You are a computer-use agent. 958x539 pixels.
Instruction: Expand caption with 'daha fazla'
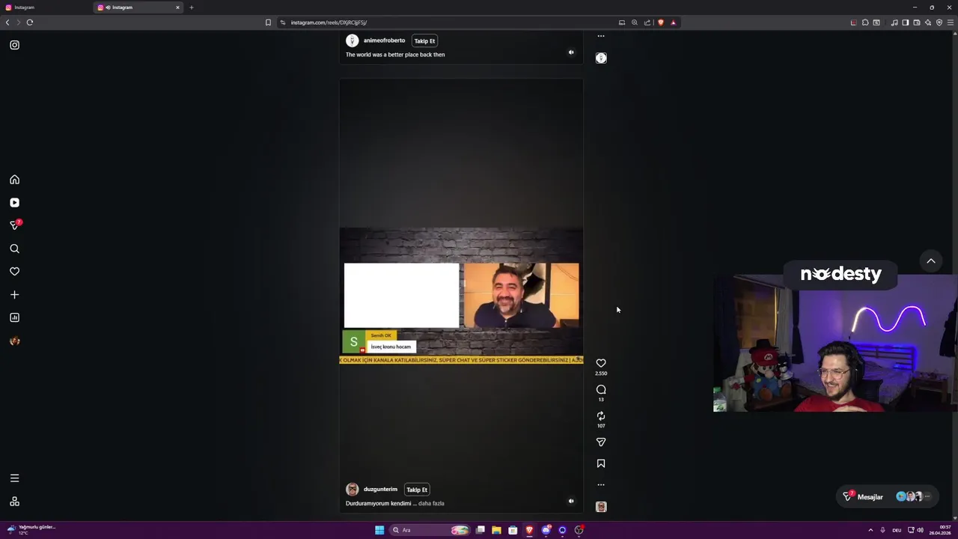[431, 503]
